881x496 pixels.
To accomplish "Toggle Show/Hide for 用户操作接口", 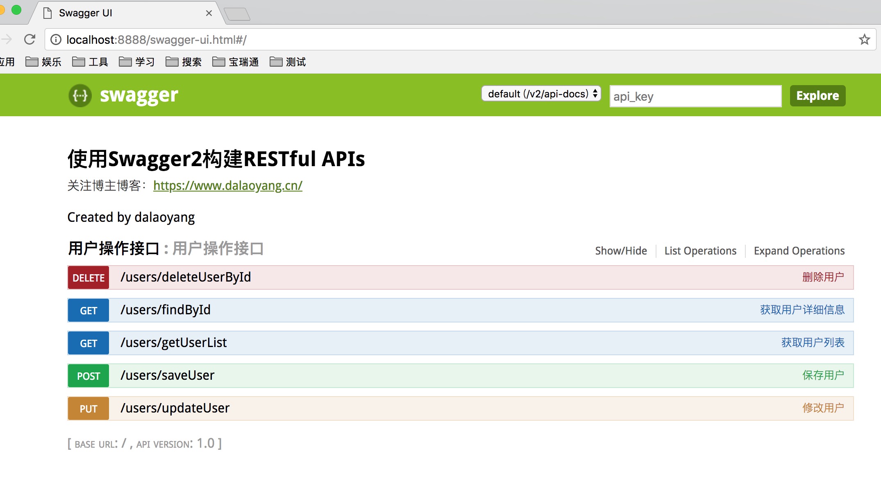I will coord(621,251).
